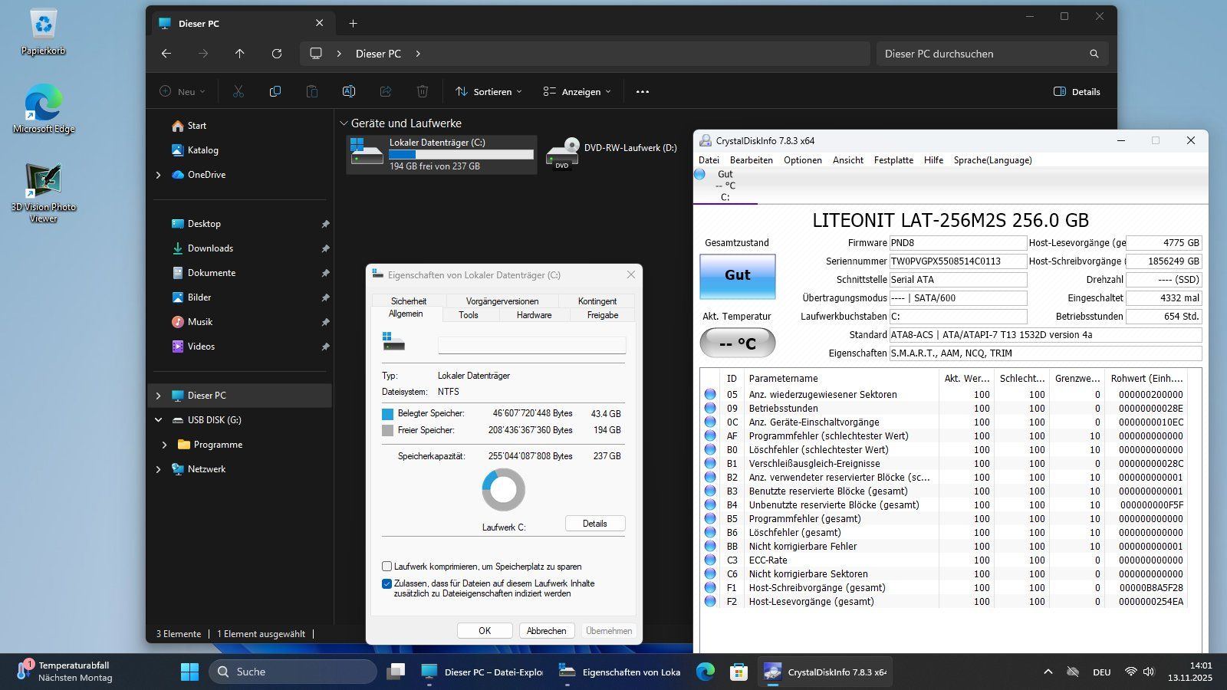Open the Datei menu in CrystalDiskInfo

click(709, 160)
